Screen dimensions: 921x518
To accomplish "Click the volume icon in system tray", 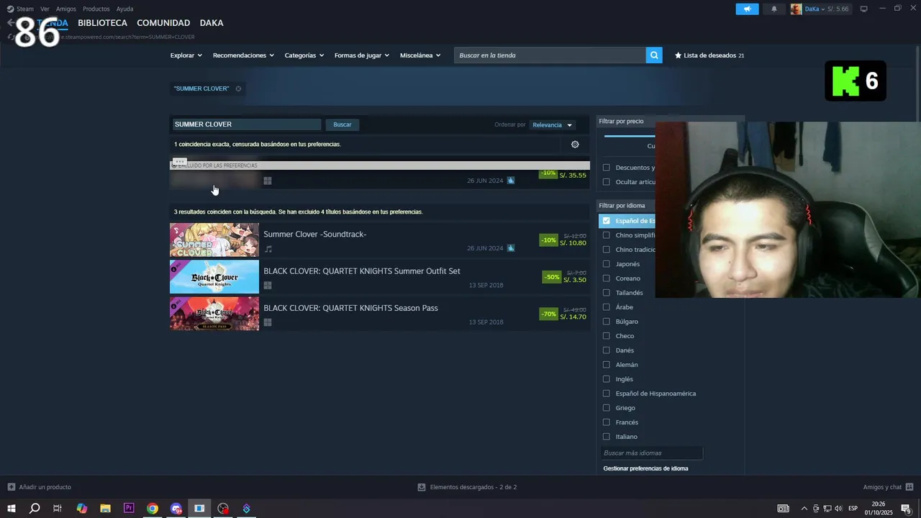I will click(838, 509).
